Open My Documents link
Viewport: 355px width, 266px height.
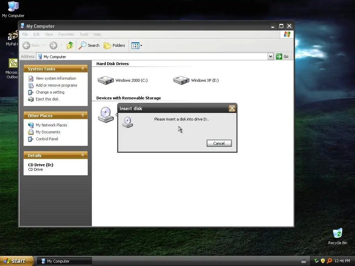coord(48,132)
